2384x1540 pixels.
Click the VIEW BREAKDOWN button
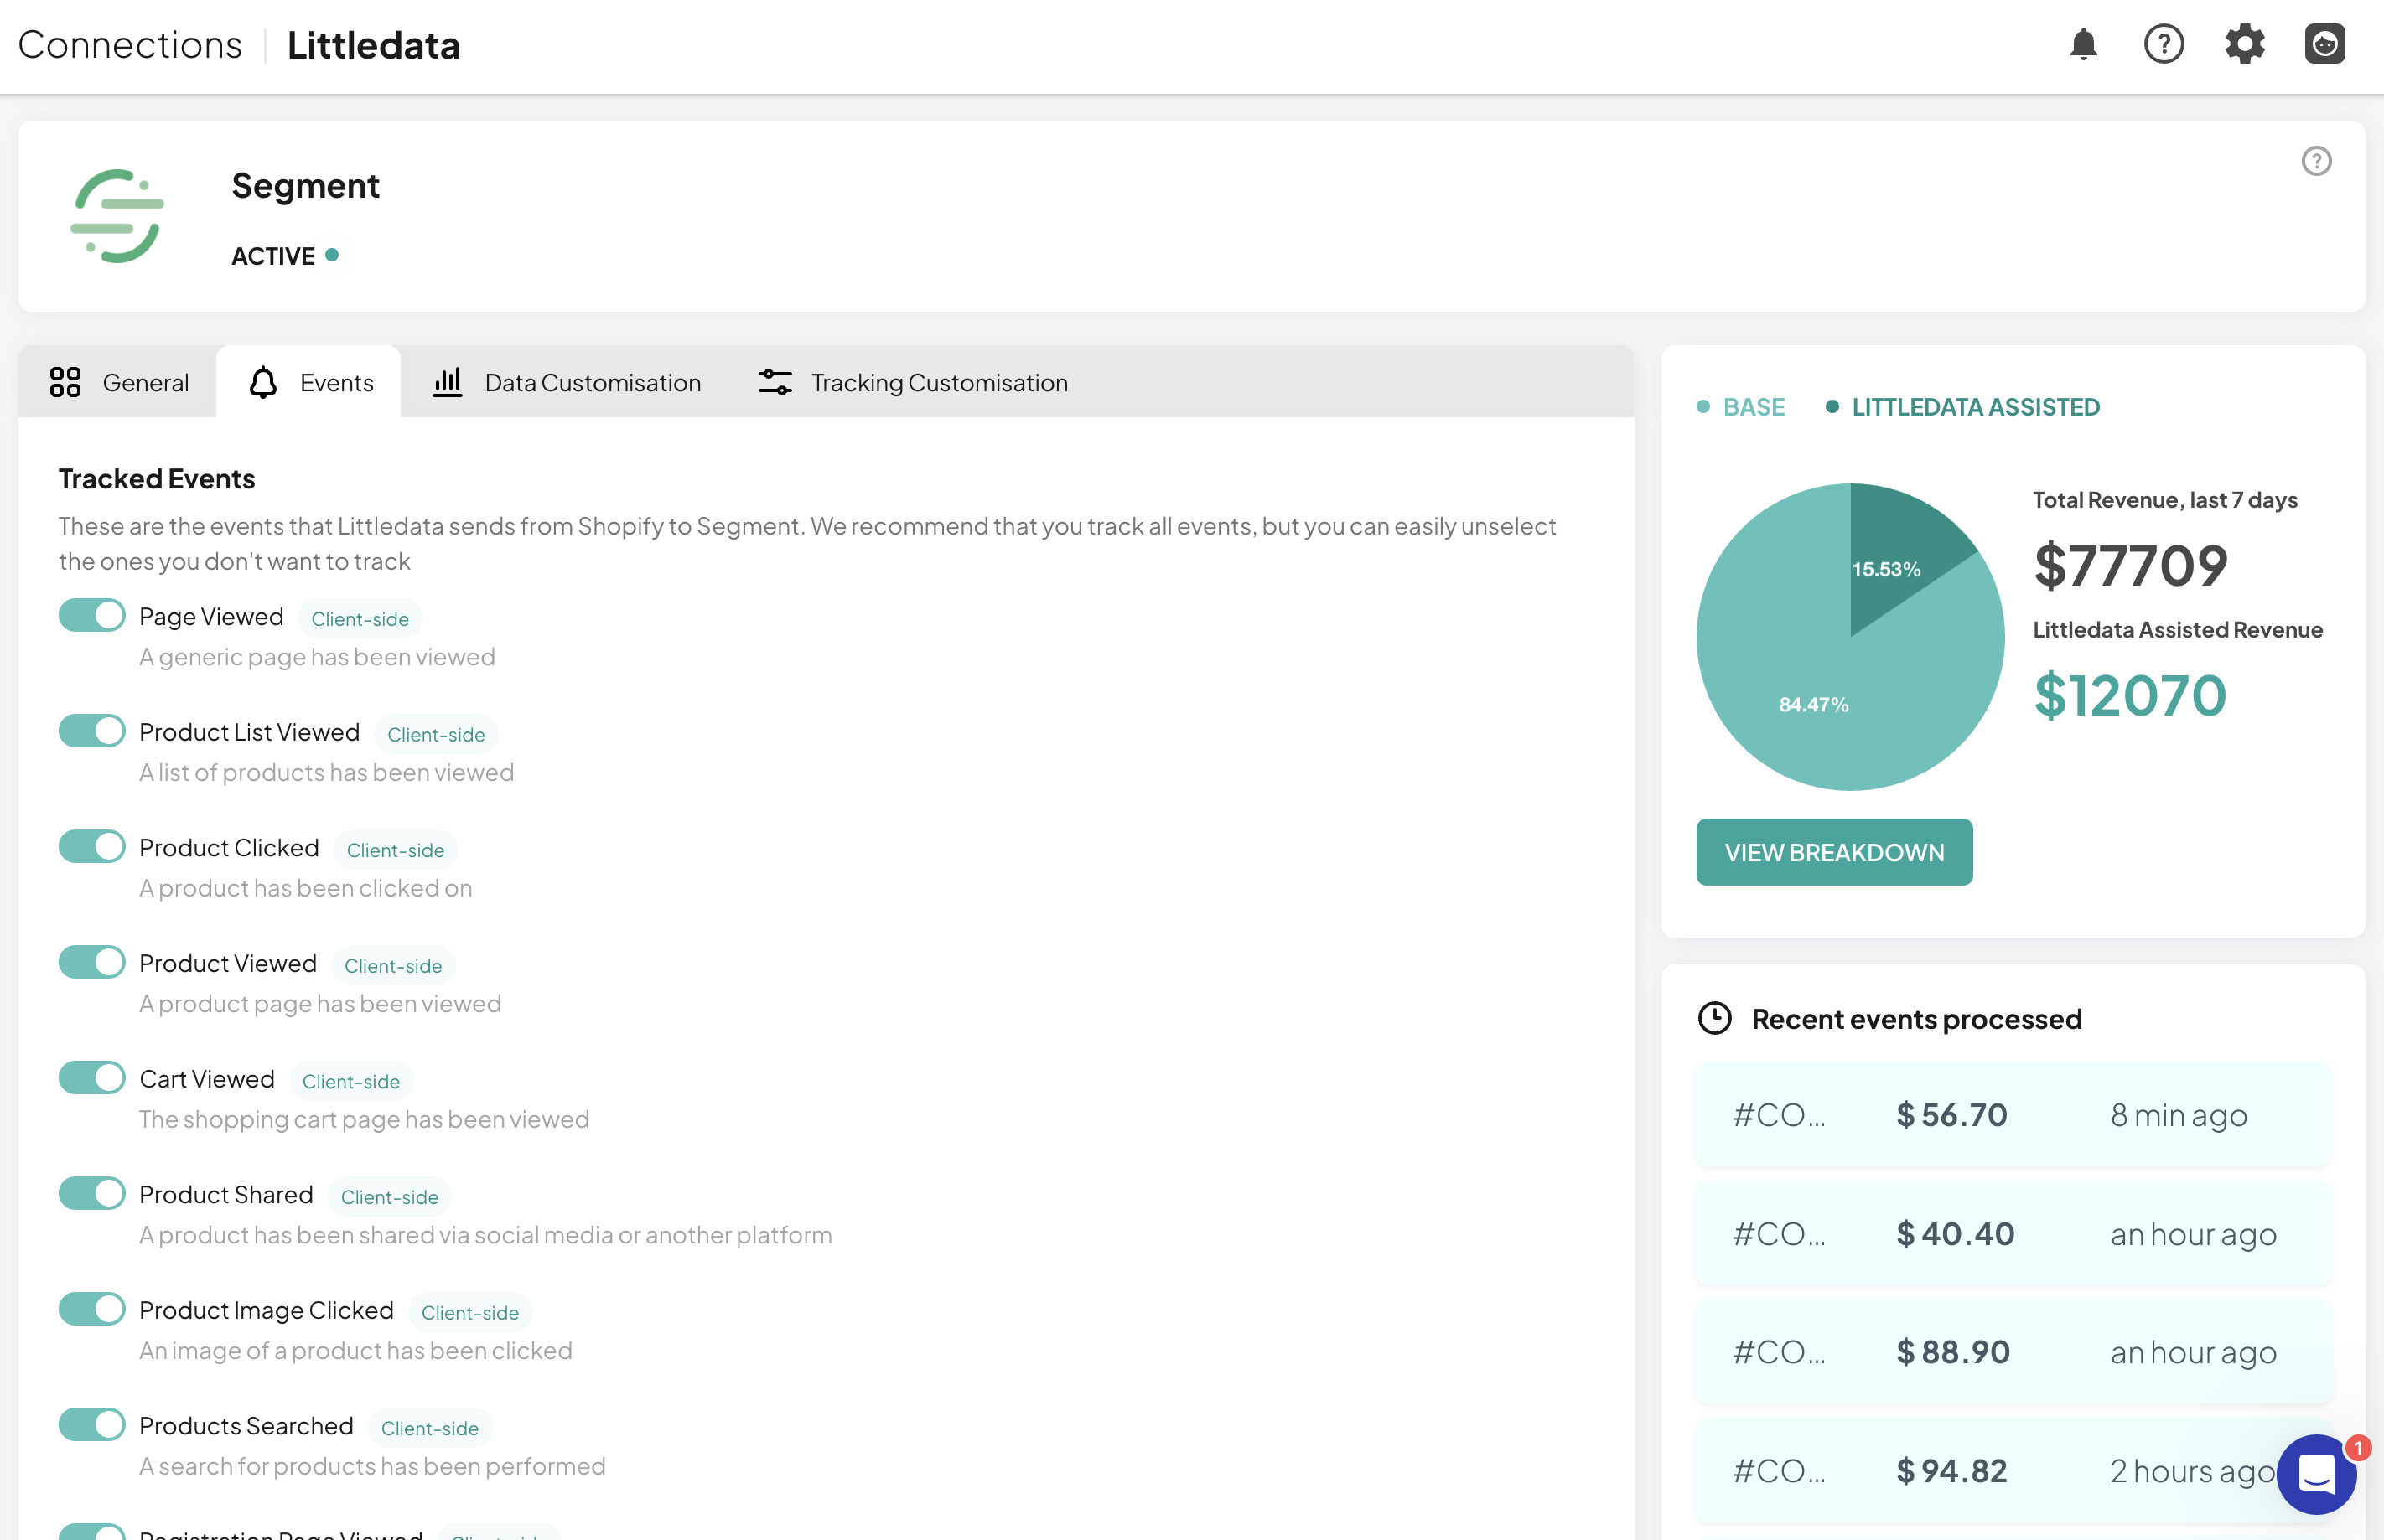(1834, 852)
